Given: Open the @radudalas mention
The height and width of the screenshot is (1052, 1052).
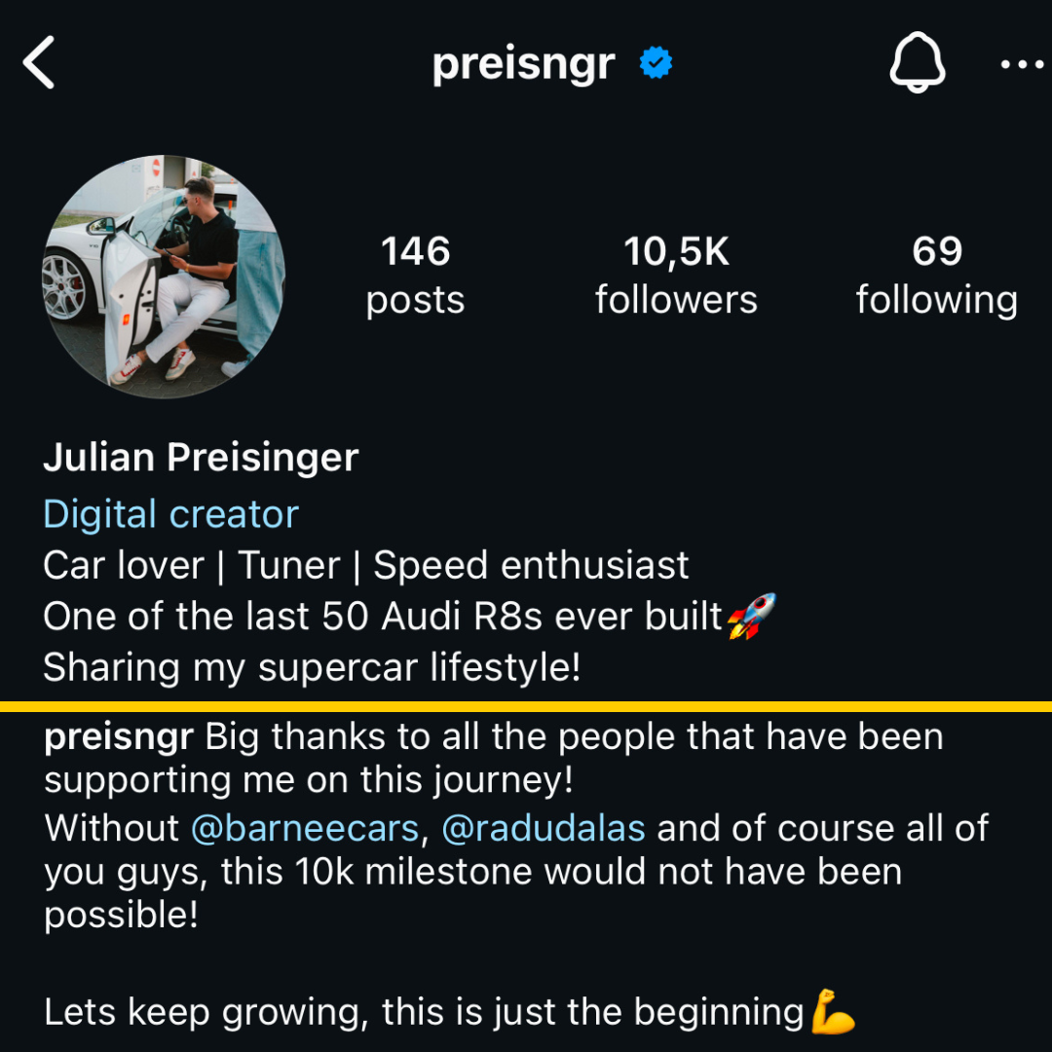Looking at the screenshot, I should point(544,828).
